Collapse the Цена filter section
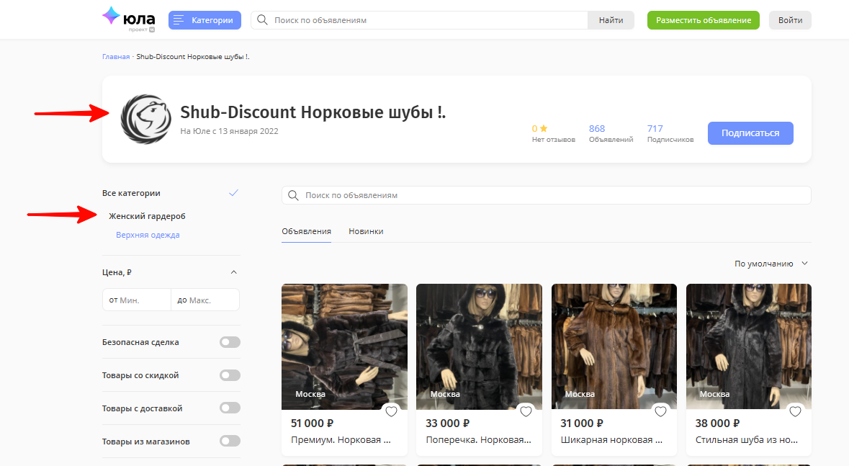The width and height of the screenshot is (849, 466). [x=233, y=272]
